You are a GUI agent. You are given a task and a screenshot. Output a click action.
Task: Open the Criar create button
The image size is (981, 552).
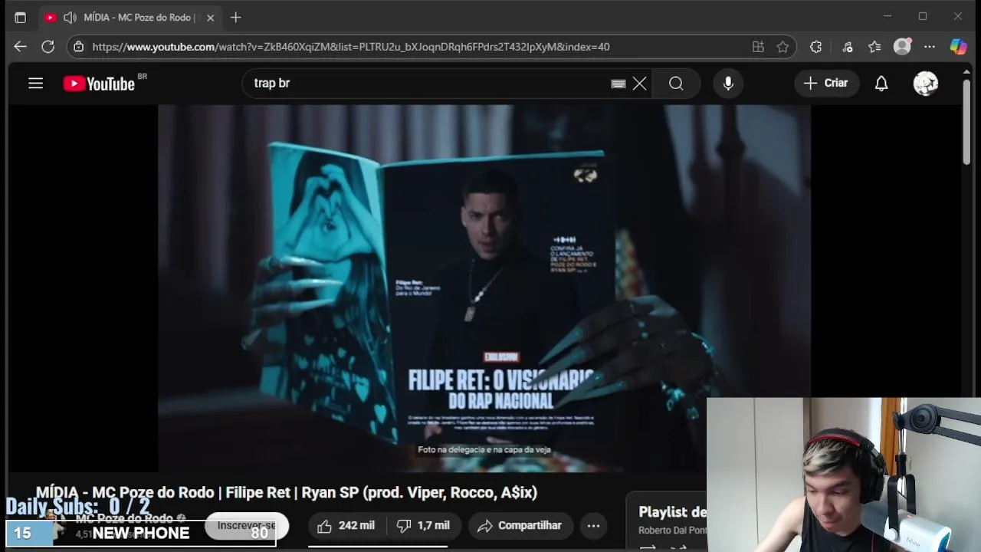826,83
